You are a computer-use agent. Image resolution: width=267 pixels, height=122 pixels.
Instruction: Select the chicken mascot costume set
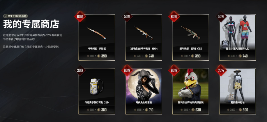[190, 91]
